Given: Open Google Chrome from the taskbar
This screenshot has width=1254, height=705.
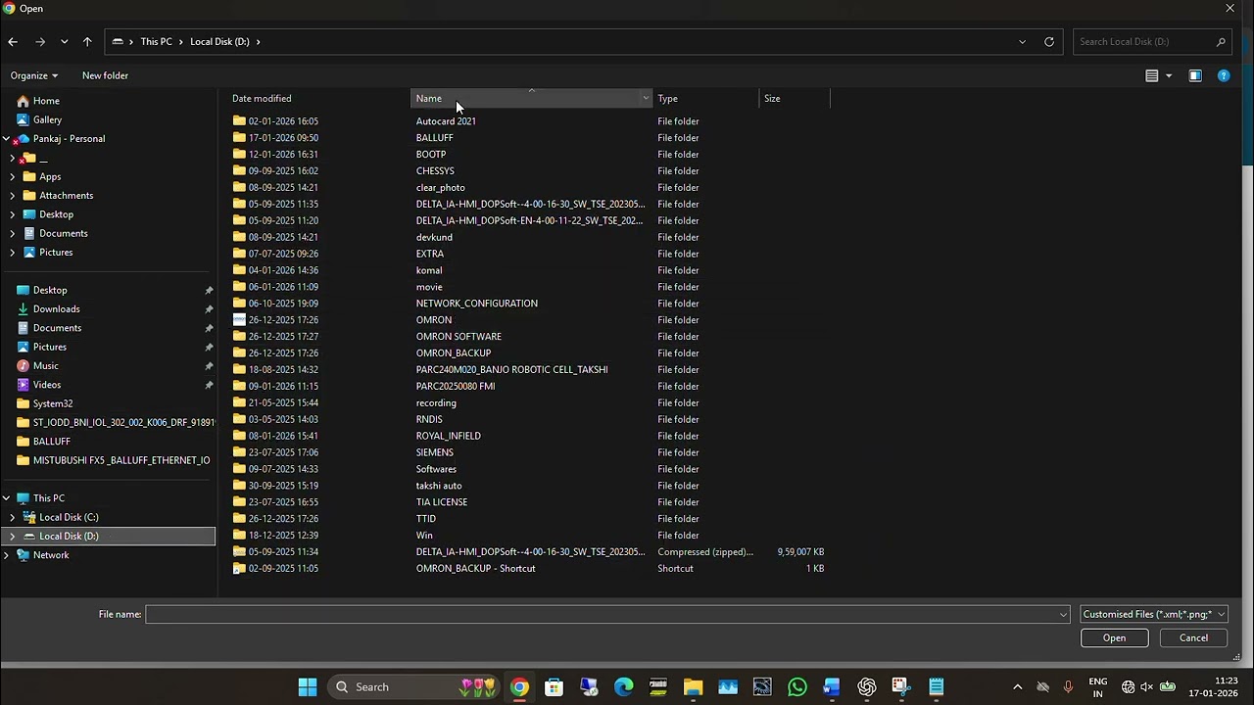Looking at the screenshot, I should click(519, 687).
